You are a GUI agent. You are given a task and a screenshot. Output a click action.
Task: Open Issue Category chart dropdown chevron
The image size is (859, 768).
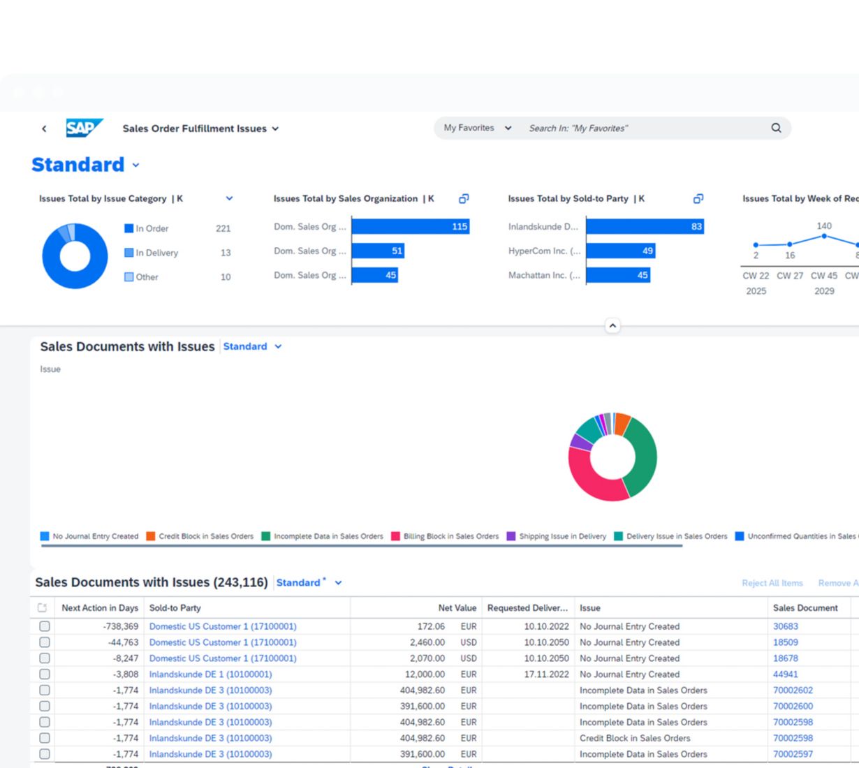tap(229, 199)
